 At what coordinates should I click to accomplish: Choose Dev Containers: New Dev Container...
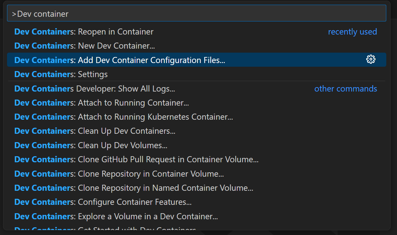[x=84, y=46]
